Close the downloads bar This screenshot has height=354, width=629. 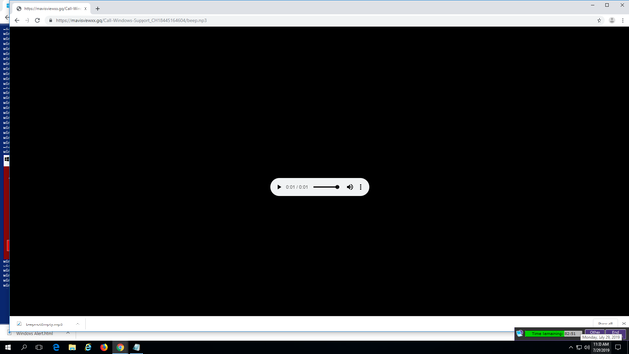[x=624, y=324]
